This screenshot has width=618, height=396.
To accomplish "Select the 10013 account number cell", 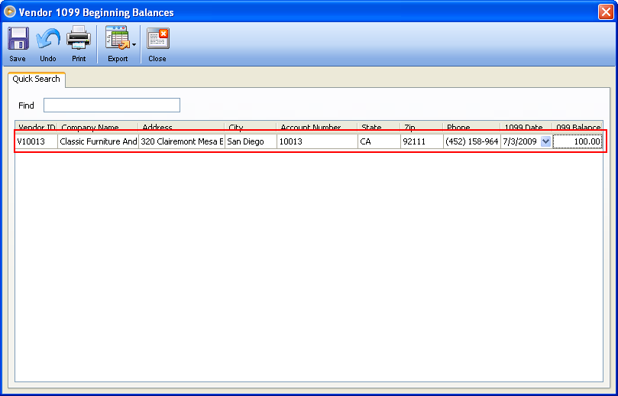I will coord(317,141).
